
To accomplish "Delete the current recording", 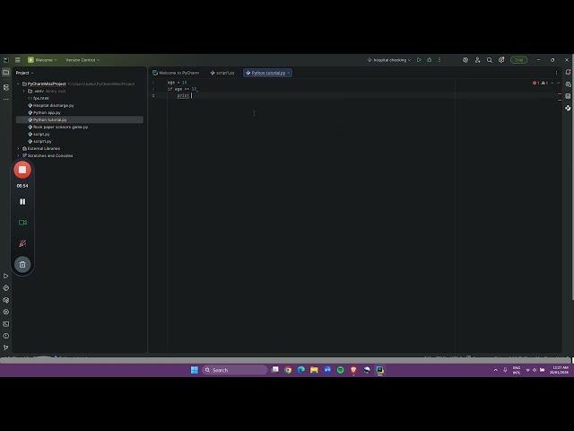I will [22, 264].
